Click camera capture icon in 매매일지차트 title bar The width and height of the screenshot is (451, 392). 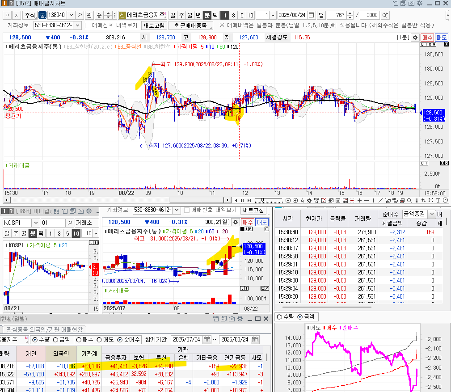pyautogui.click(x=412, y=4)
